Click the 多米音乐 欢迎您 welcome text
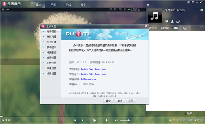205x124 pixels. coord(175,10)
